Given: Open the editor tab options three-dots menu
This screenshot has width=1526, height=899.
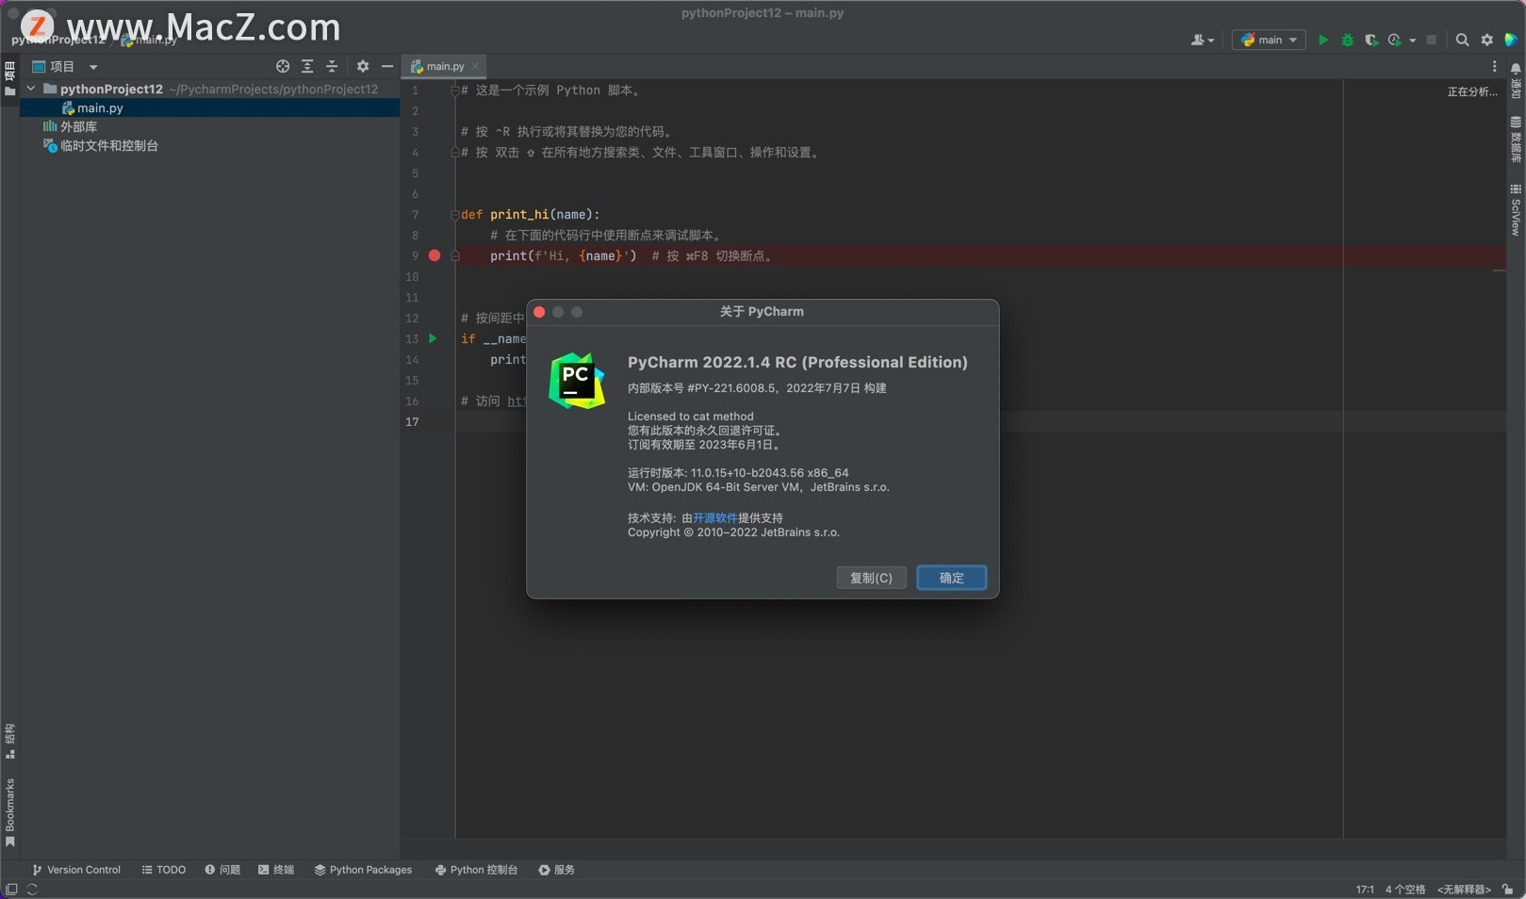Looking at the screenshot, I should (1494, 66).
